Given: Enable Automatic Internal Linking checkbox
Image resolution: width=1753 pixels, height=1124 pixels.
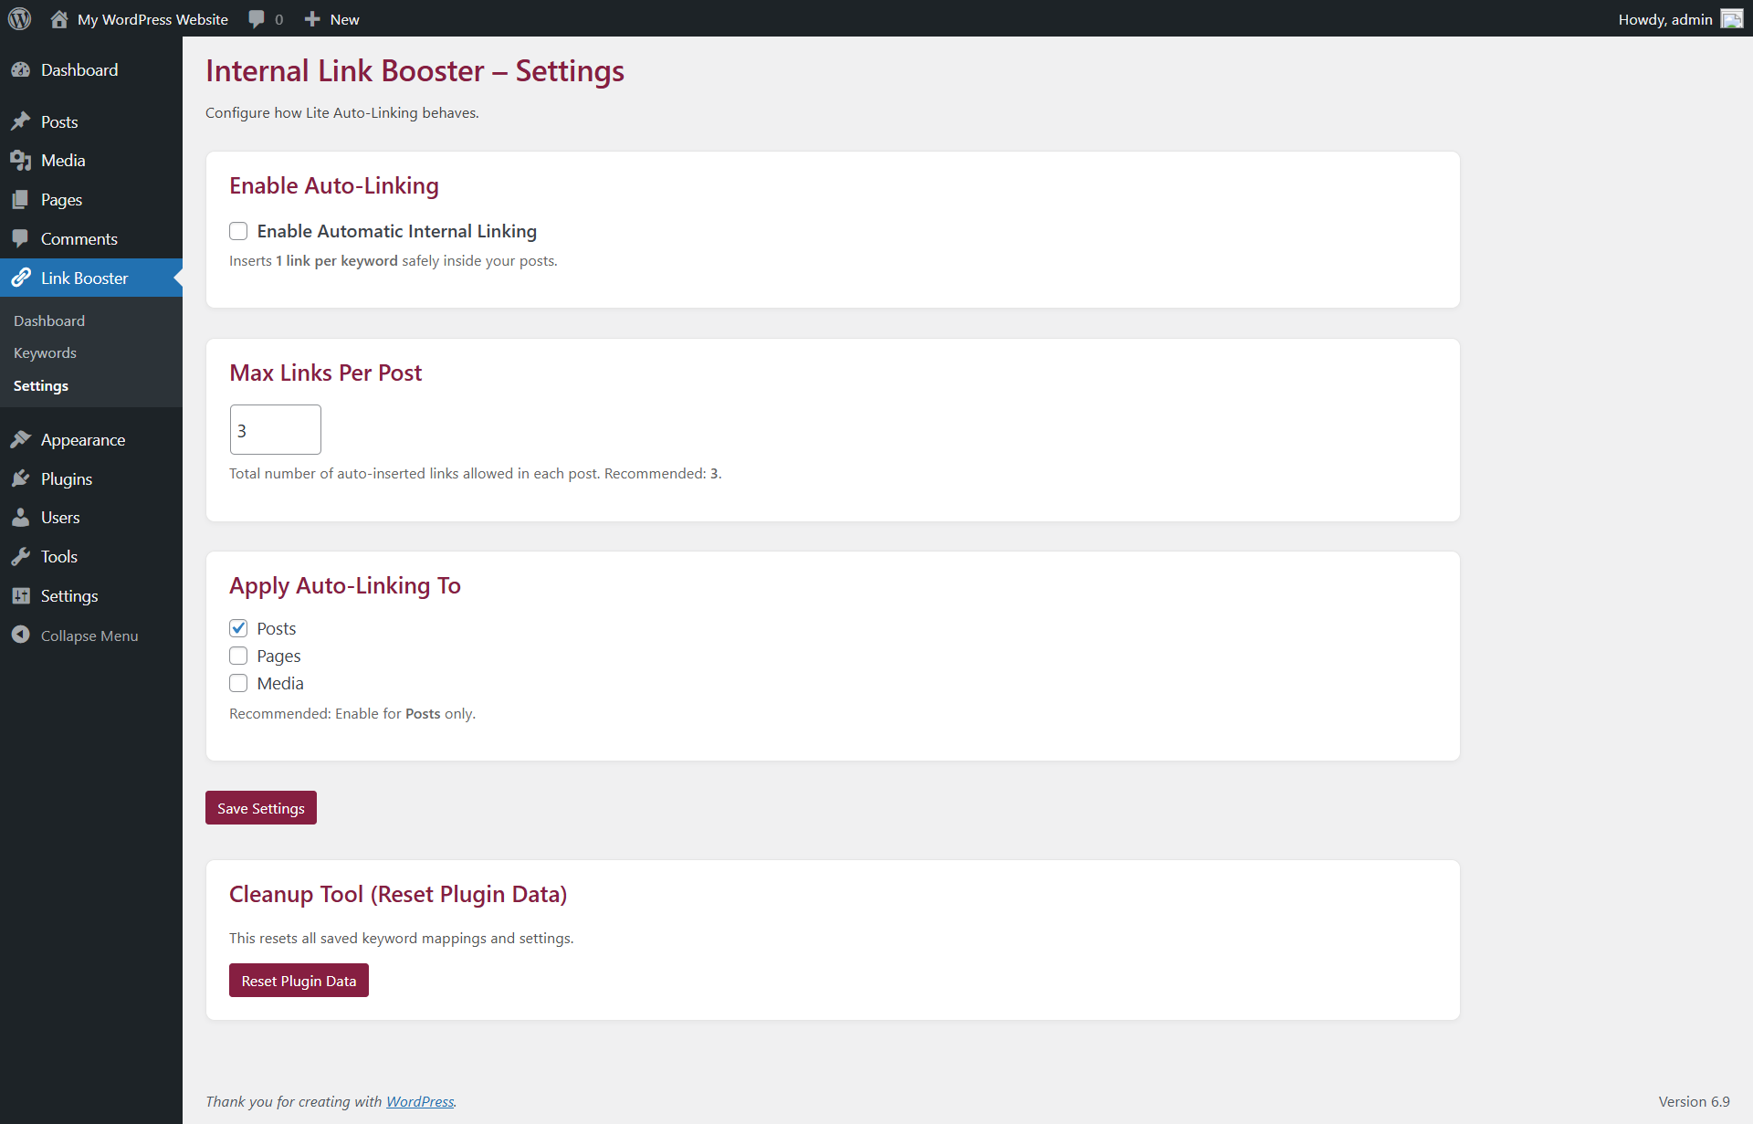Looking at the screenshot, I should [x=238, y=231].
